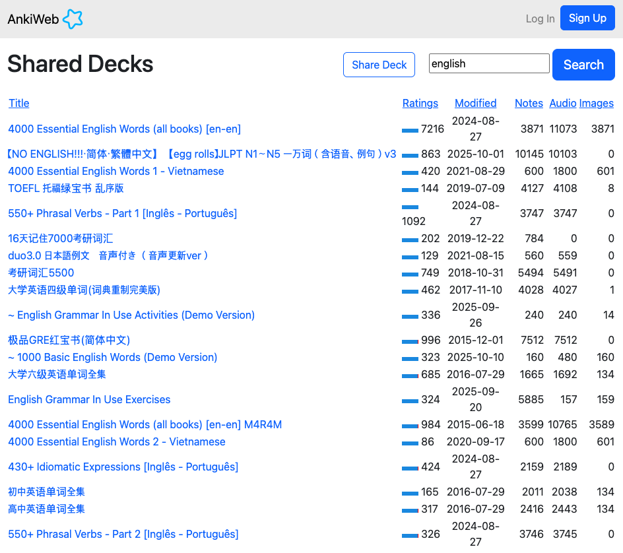The height and width of the screenshot is (553, 623).
Task: Click the AnkiWeb star logo icon
Action: (x=73, y=19)
